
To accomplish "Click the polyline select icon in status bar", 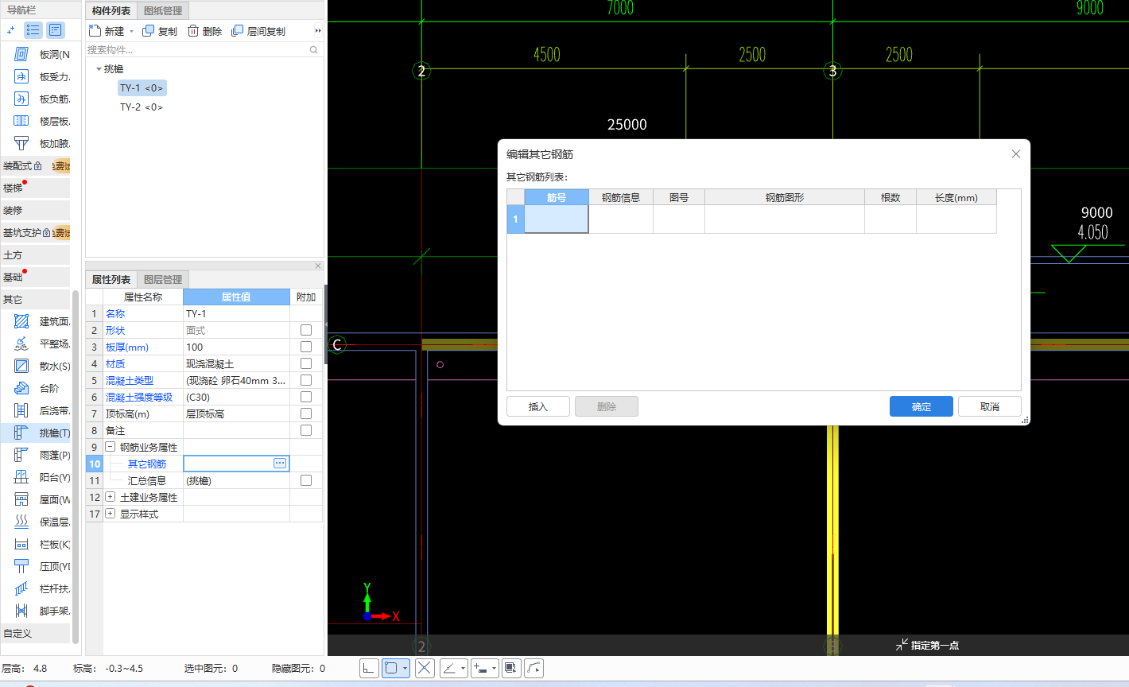I will click(x=534, y=669).
